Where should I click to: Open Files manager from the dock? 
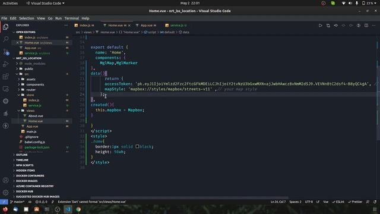pyautogui.click(x=26, y=209)
